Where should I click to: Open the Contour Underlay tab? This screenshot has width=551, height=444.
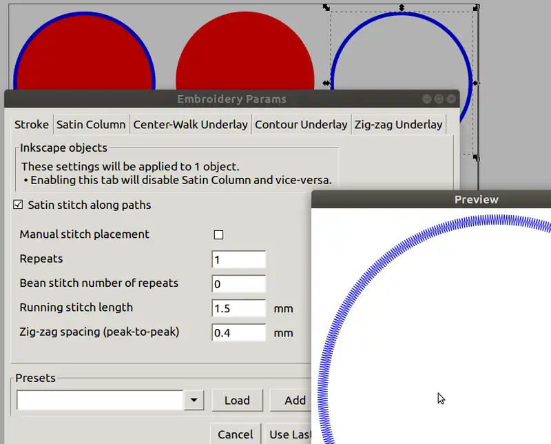pos(301,125)
